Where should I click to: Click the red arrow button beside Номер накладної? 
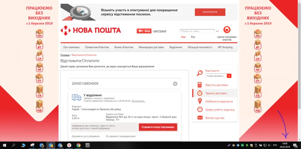(229, 76)
